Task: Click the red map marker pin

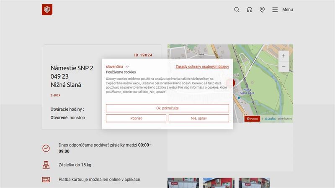Action: coord(231,83)
